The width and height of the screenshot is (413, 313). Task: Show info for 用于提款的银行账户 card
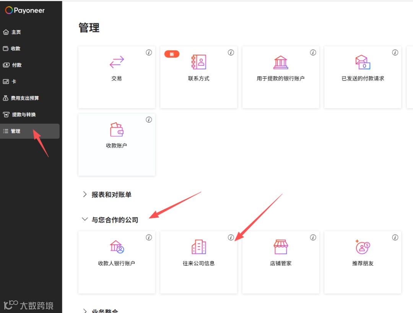coord(313,53)
